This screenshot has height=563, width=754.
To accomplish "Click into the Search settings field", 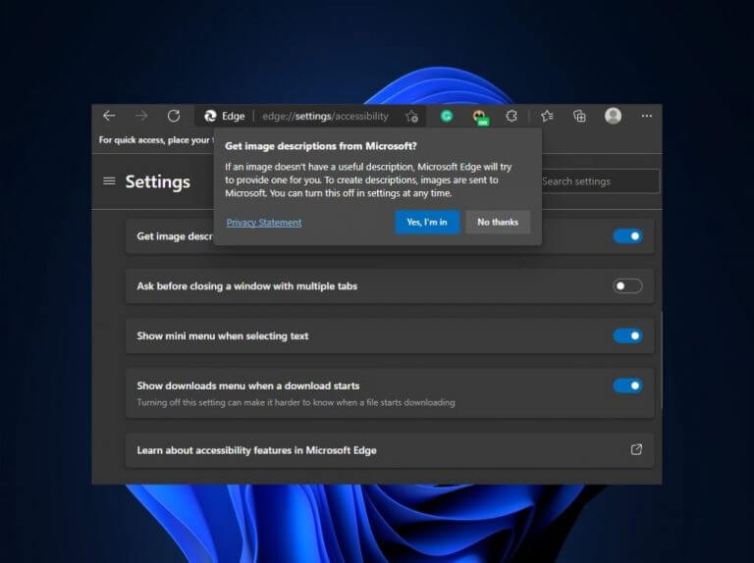I will pos(599,181).
